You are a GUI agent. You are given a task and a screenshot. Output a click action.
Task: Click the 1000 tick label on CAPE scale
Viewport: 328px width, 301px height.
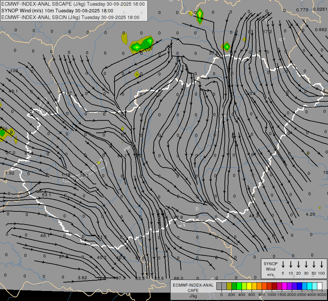[x=271, y=295]
